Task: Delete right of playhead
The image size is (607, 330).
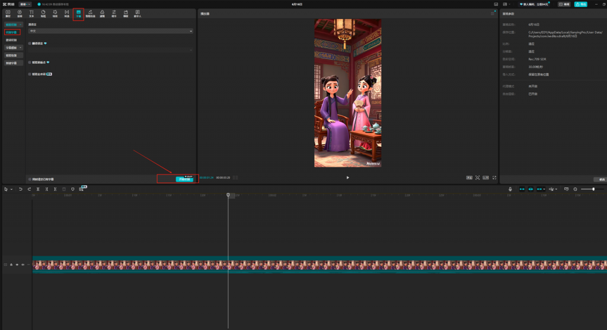Action: 55,189
